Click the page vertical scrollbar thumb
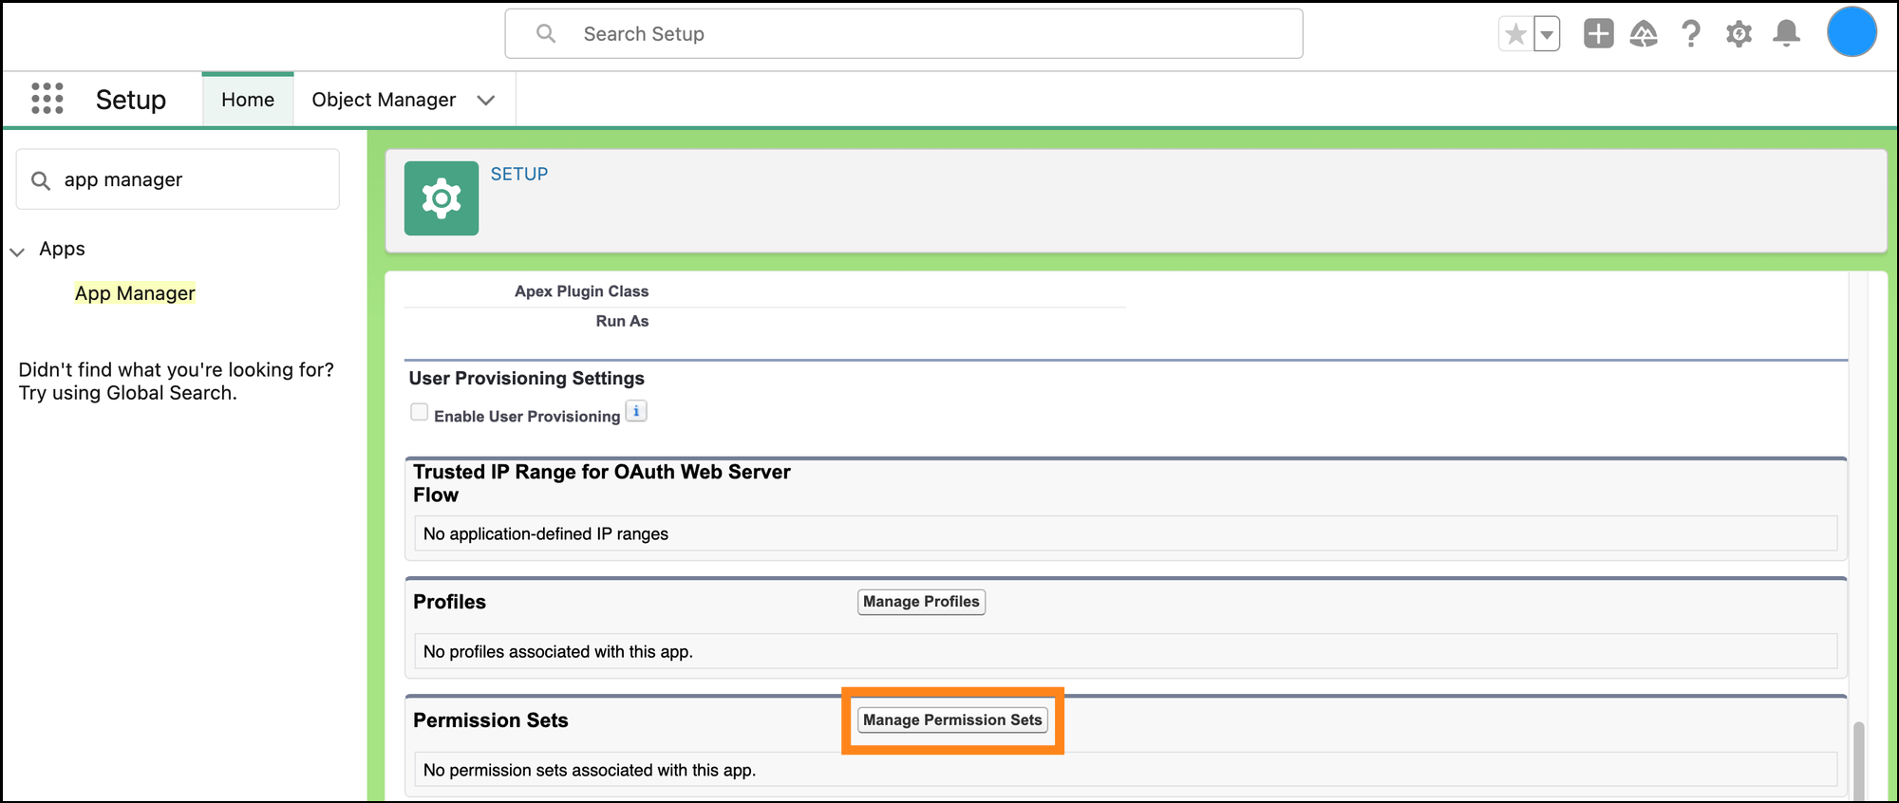Viewport: 1899px width, 803px height. point(1858,762)
